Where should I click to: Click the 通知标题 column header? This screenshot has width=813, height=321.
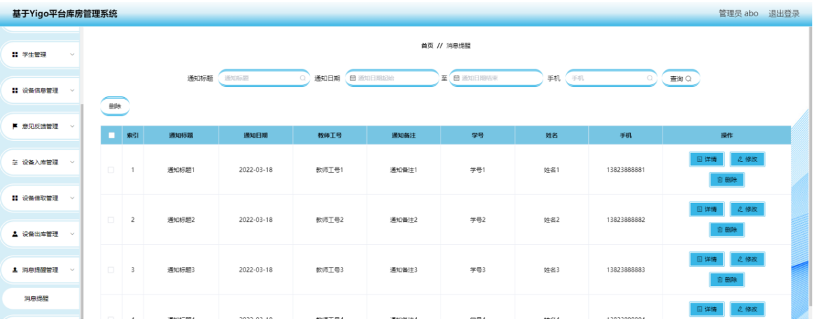(x=181, y=136)
